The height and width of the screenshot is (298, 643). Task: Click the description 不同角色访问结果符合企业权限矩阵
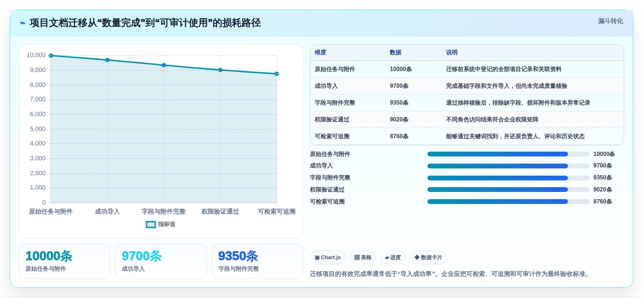[x=492, y=119]
